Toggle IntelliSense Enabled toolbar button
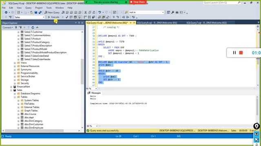The height and width of the screenshot is (146, 261). tap(80, 17)
